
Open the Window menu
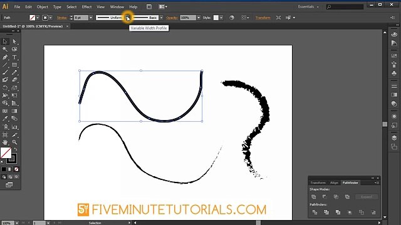point(117,7)
